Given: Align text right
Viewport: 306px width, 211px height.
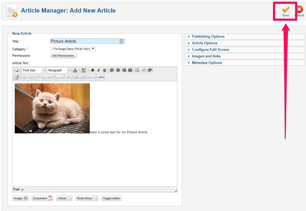Looking at the screenshot, I should 124,70.
